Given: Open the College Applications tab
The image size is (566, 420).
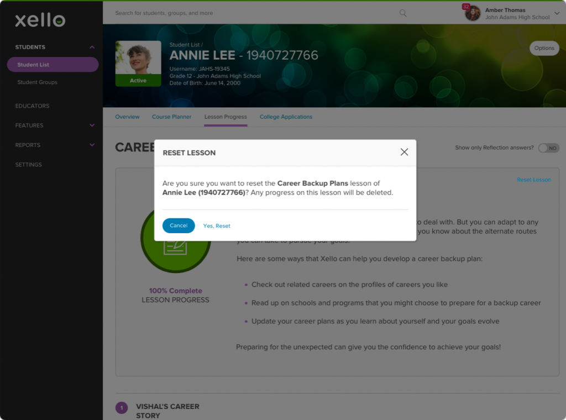Looking at the screenshot, I should (x=286, y=117).
